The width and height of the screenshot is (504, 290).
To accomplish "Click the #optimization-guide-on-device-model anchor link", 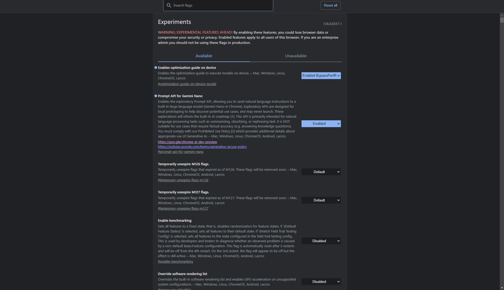I will coord(187,84).
